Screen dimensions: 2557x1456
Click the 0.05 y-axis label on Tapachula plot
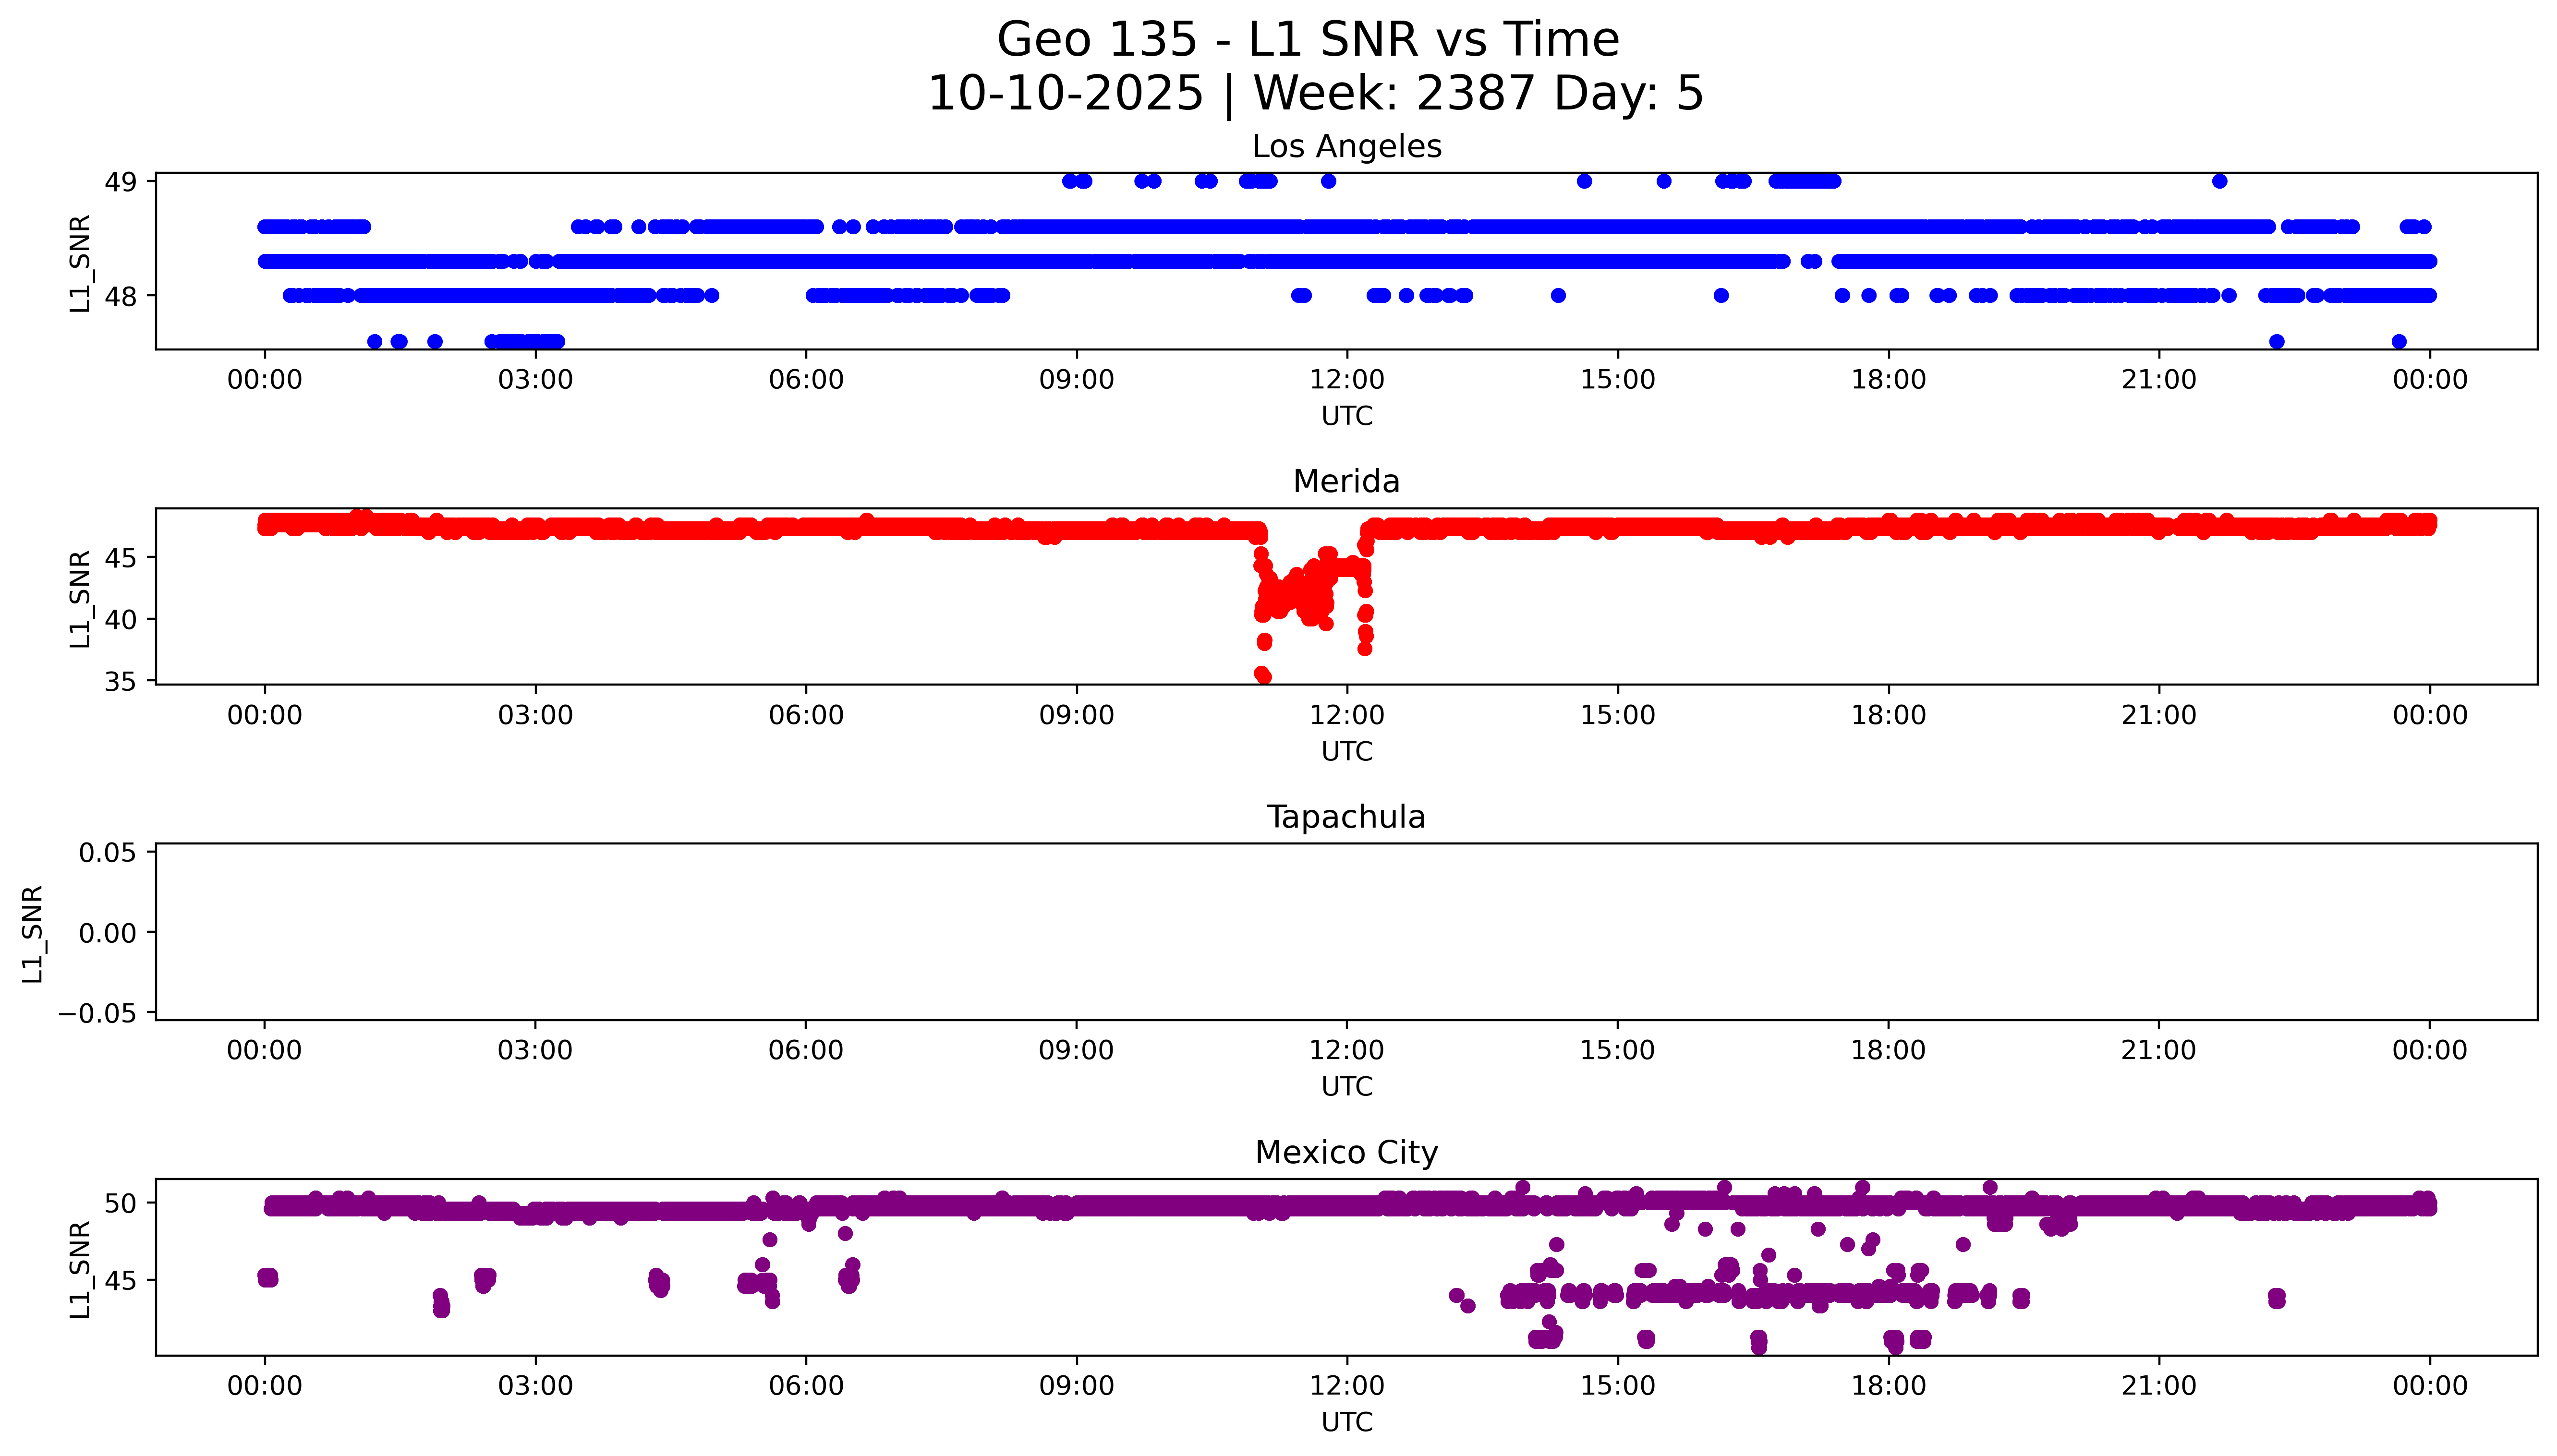pyautogui.click(x=107, y=853)
